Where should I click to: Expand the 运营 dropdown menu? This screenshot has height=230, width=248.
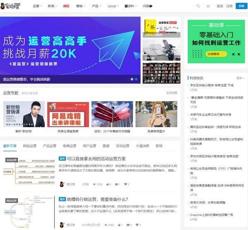coord(37,6)
